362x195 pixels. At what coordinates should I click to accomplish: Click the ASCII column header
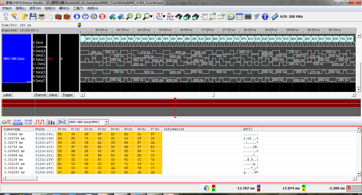[x=252, y=129]
